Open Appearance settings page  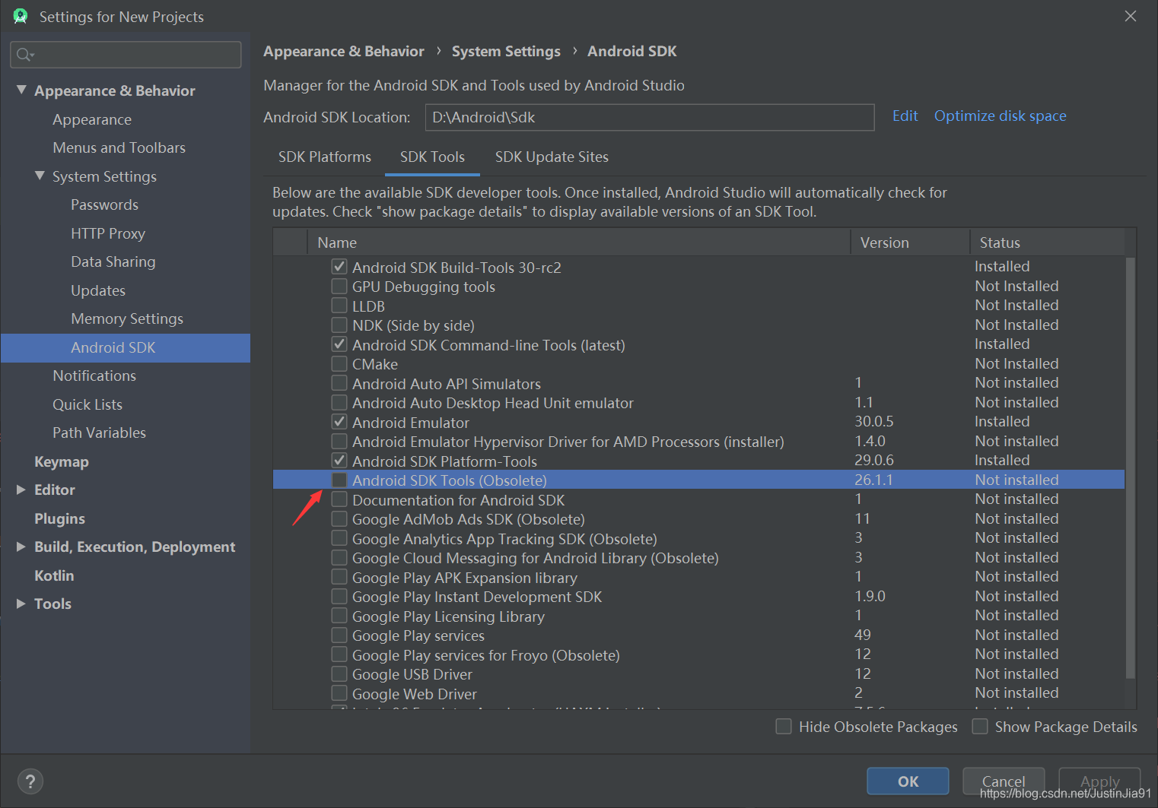tap(92, 119)
